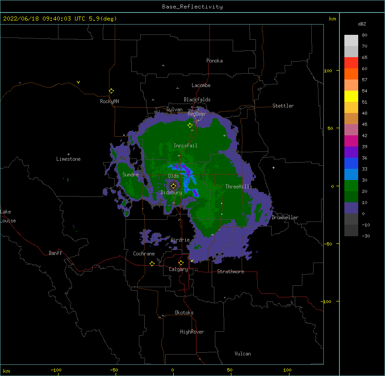This screenshot has height=376, width=385.
Task: Click the Innisfail city label
Action: (x=185, y=146)
